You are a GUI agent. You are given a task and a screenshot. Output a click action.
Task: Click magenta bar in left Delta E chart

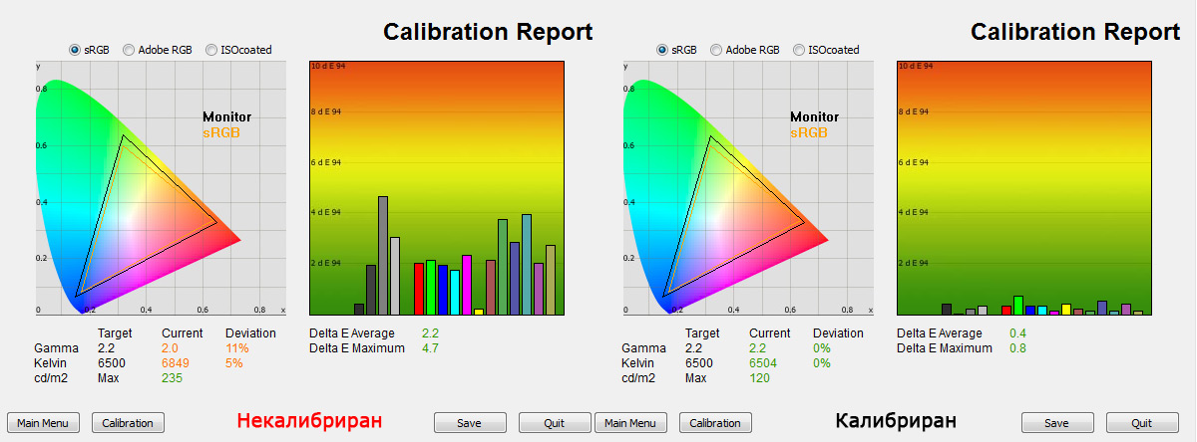click(x=467, y=286)
